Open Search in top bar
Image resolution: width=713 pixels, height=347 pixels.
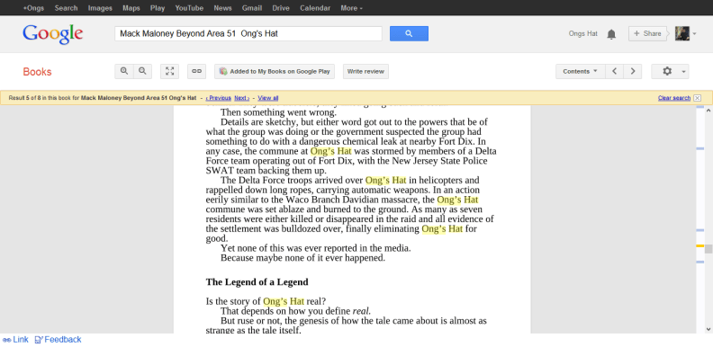(66, 8)
